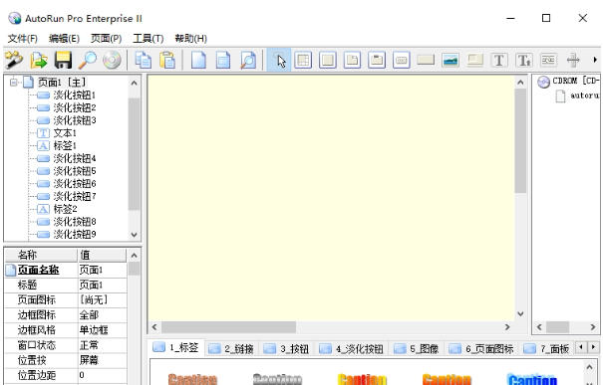
Task: Switch to the 2_链接 tab
Action: 231,349
